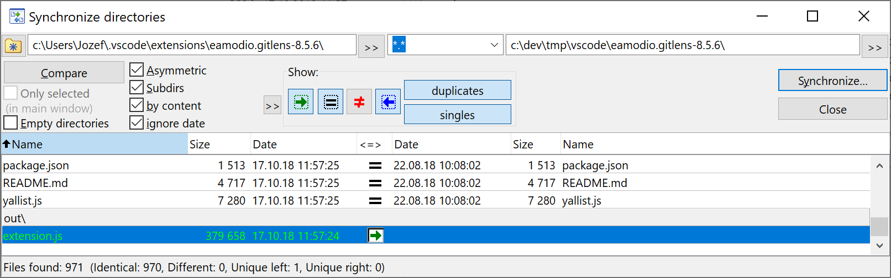Click right-side yallist.js name

pos(582,201)
